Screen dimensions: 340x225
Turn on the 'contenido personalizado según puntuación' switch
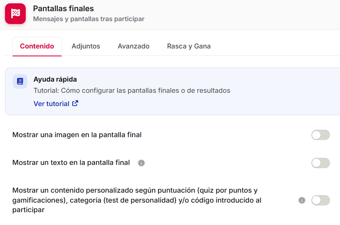tap(321, 200)
